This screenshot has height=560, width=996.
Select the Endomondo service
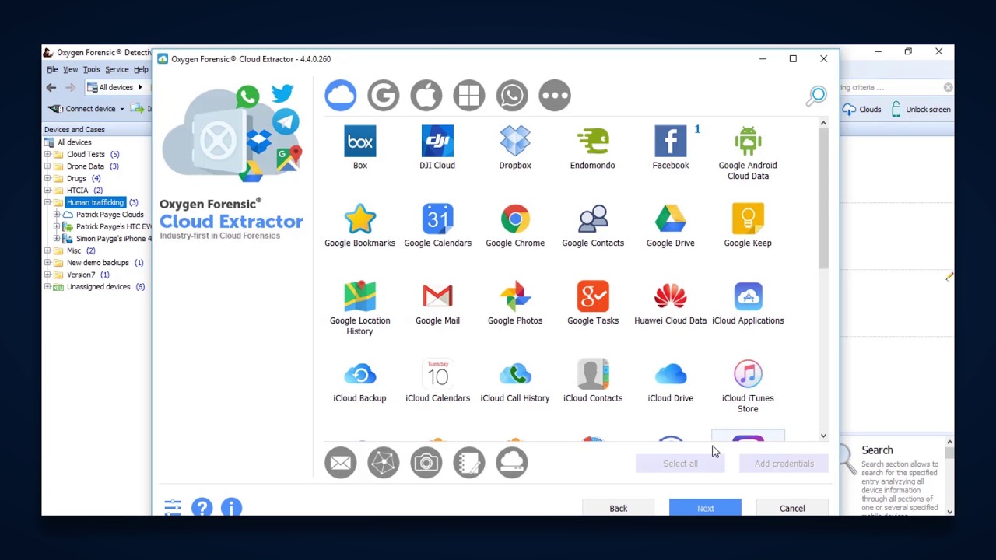[x=593, y=142]
